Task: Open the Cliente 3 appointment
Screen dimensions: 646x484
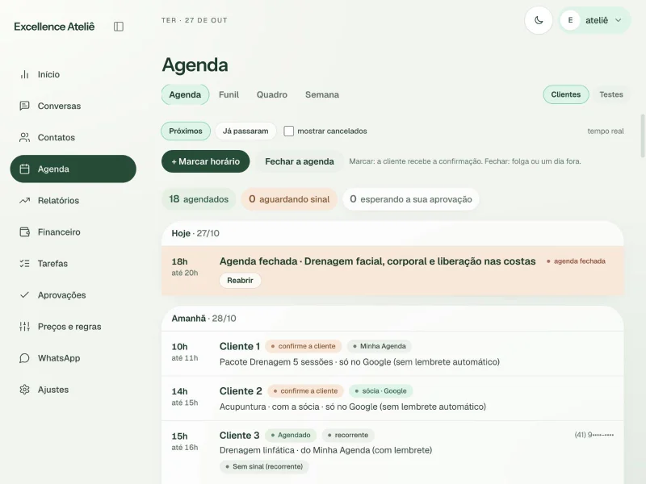Action: point(392,453)
